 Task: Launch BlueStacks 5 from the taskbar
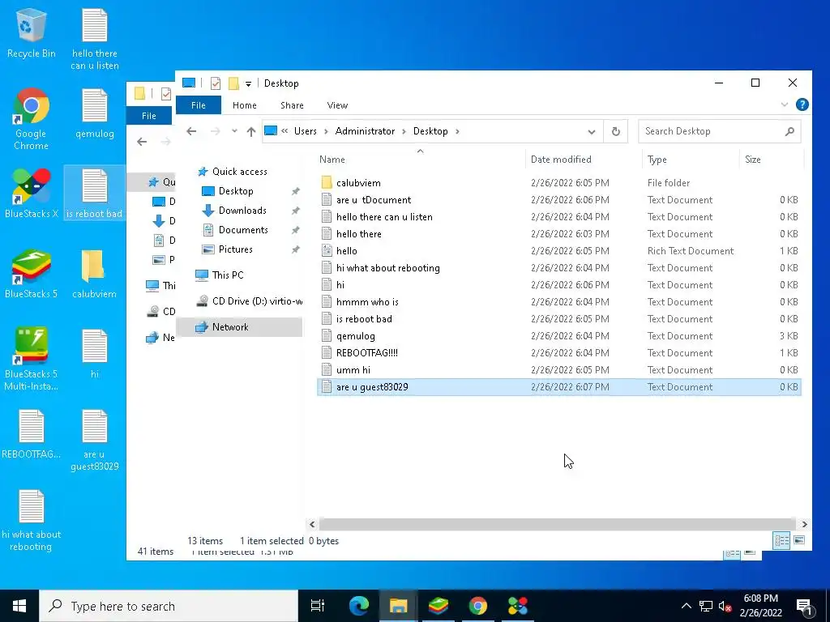click(439, 606)
